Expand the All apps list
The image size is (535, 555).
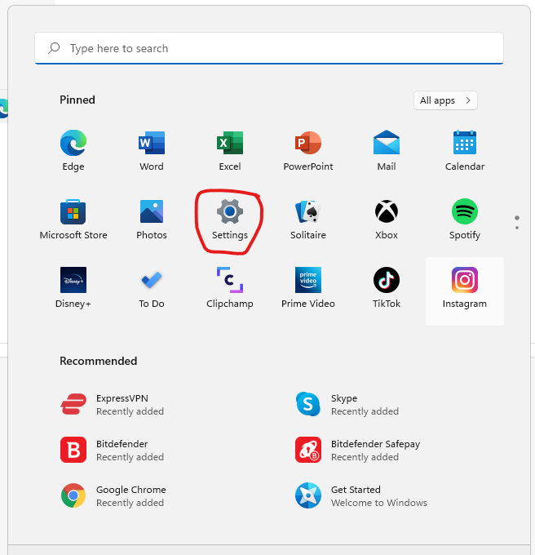pos(445,100)
